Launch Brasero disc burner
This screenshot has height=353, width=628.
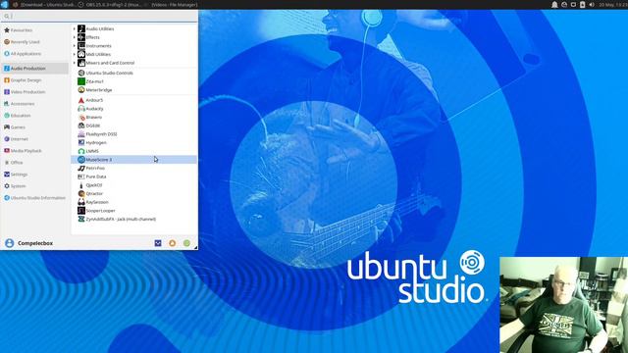134,117
